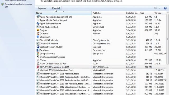This screenshot has height=95, width=169.
Task: Click the Visual C++ 2010 x86 Redistributable icon
Action: 38,84
